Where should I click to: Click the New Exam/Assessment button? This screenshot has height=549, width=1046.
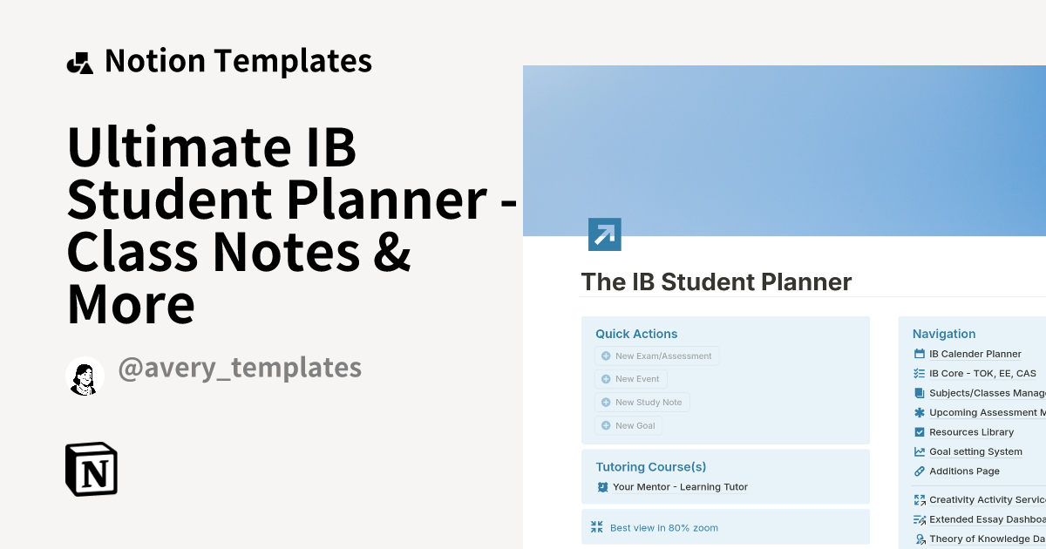(656, 356)
